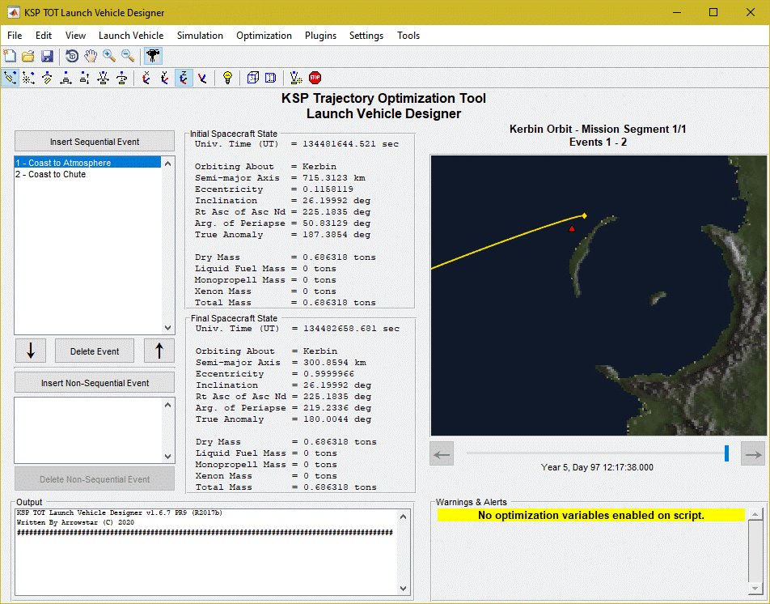
Task: Click Insert Sequential Event button
Action: [x=95, y=142]
